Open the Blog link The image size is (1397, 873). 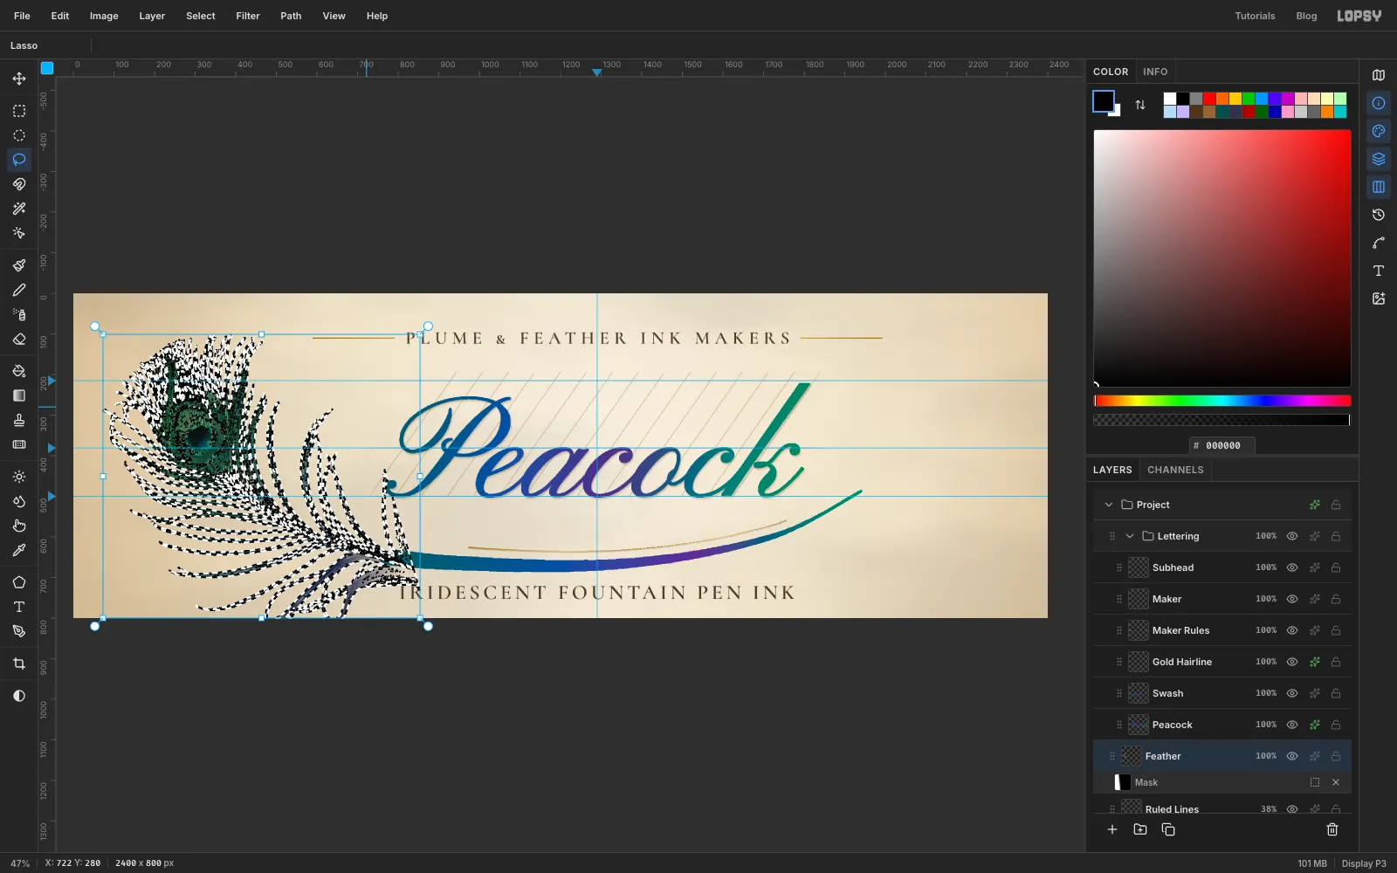[1306, 16]
